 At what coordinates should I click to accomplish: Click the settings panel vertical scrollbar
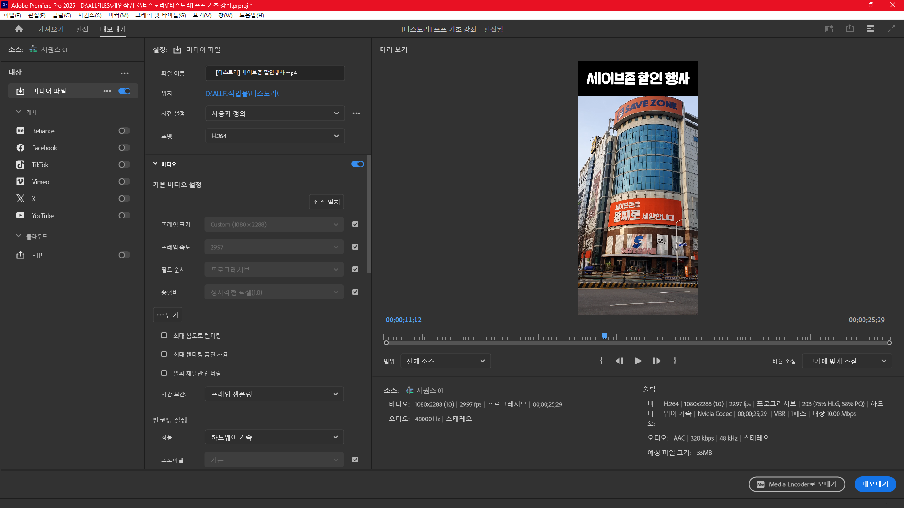(x=369, y=214)
